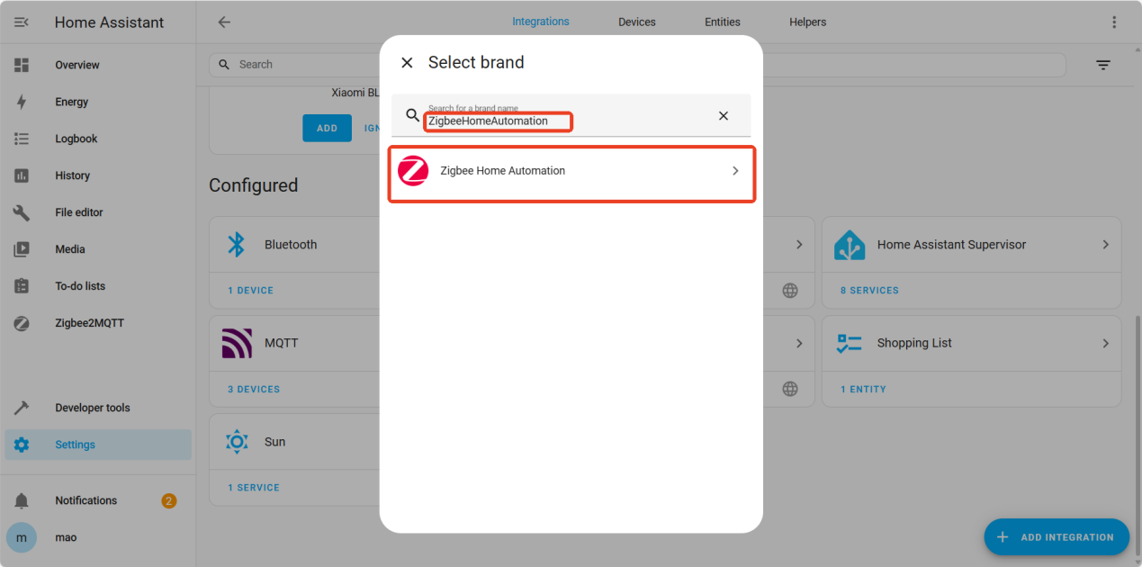Switch to the Entities tab
The width and height of the screenshot is (1142, 567).
tap(723, 22)
